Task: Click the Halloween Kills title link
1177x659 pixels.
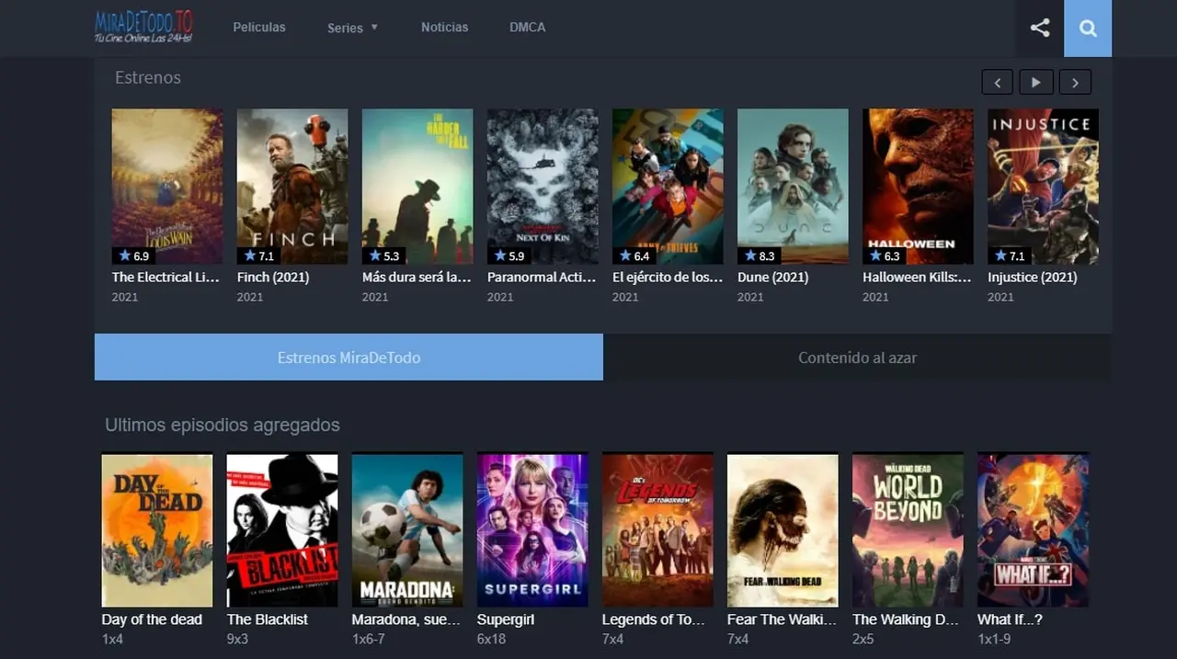Action: click(917, 277)
